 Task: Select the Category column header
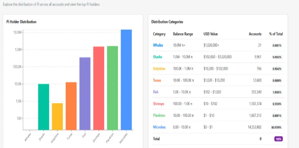(159, 34)
